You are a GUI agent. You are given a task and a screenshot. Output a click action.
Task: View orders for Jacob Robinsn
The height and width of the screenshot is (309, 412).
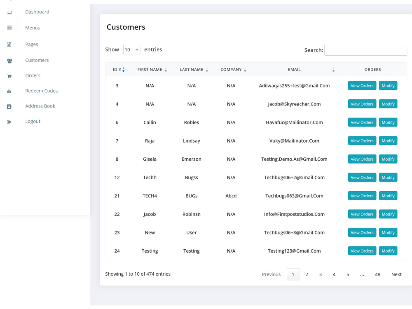(362, 214)
